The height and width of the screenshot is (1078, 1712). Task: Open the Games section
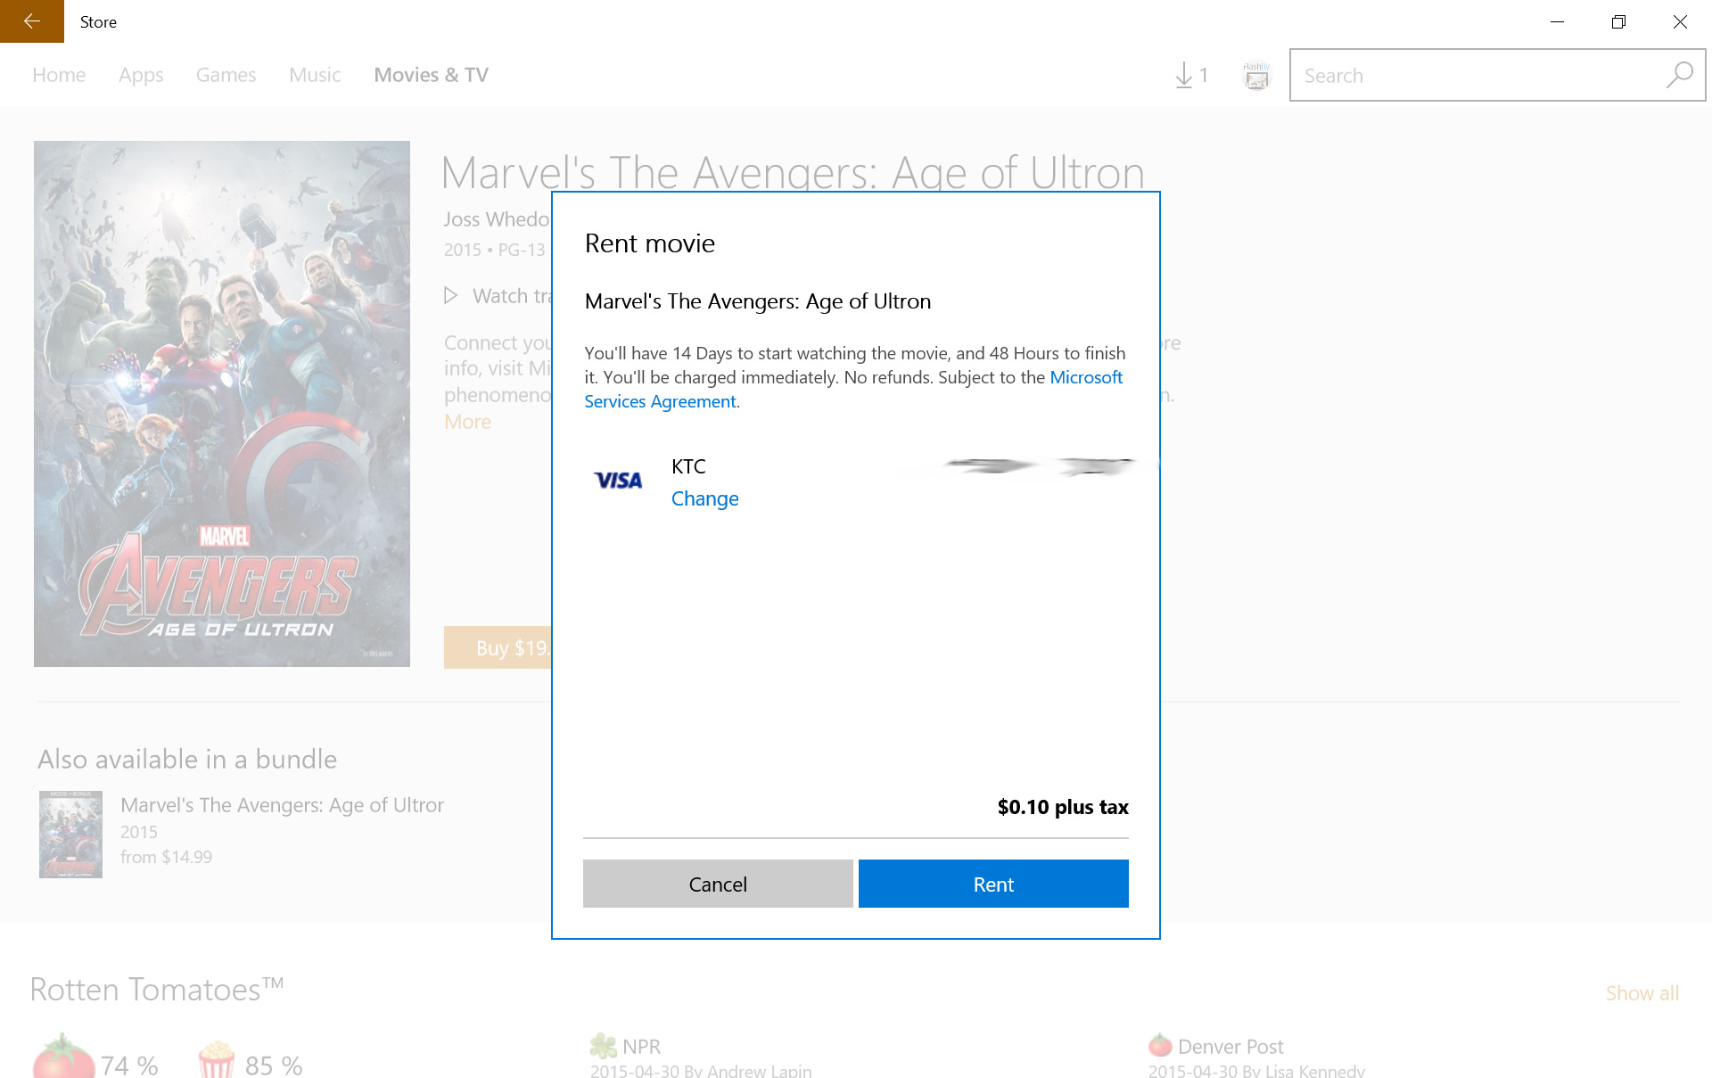point(226,76)
